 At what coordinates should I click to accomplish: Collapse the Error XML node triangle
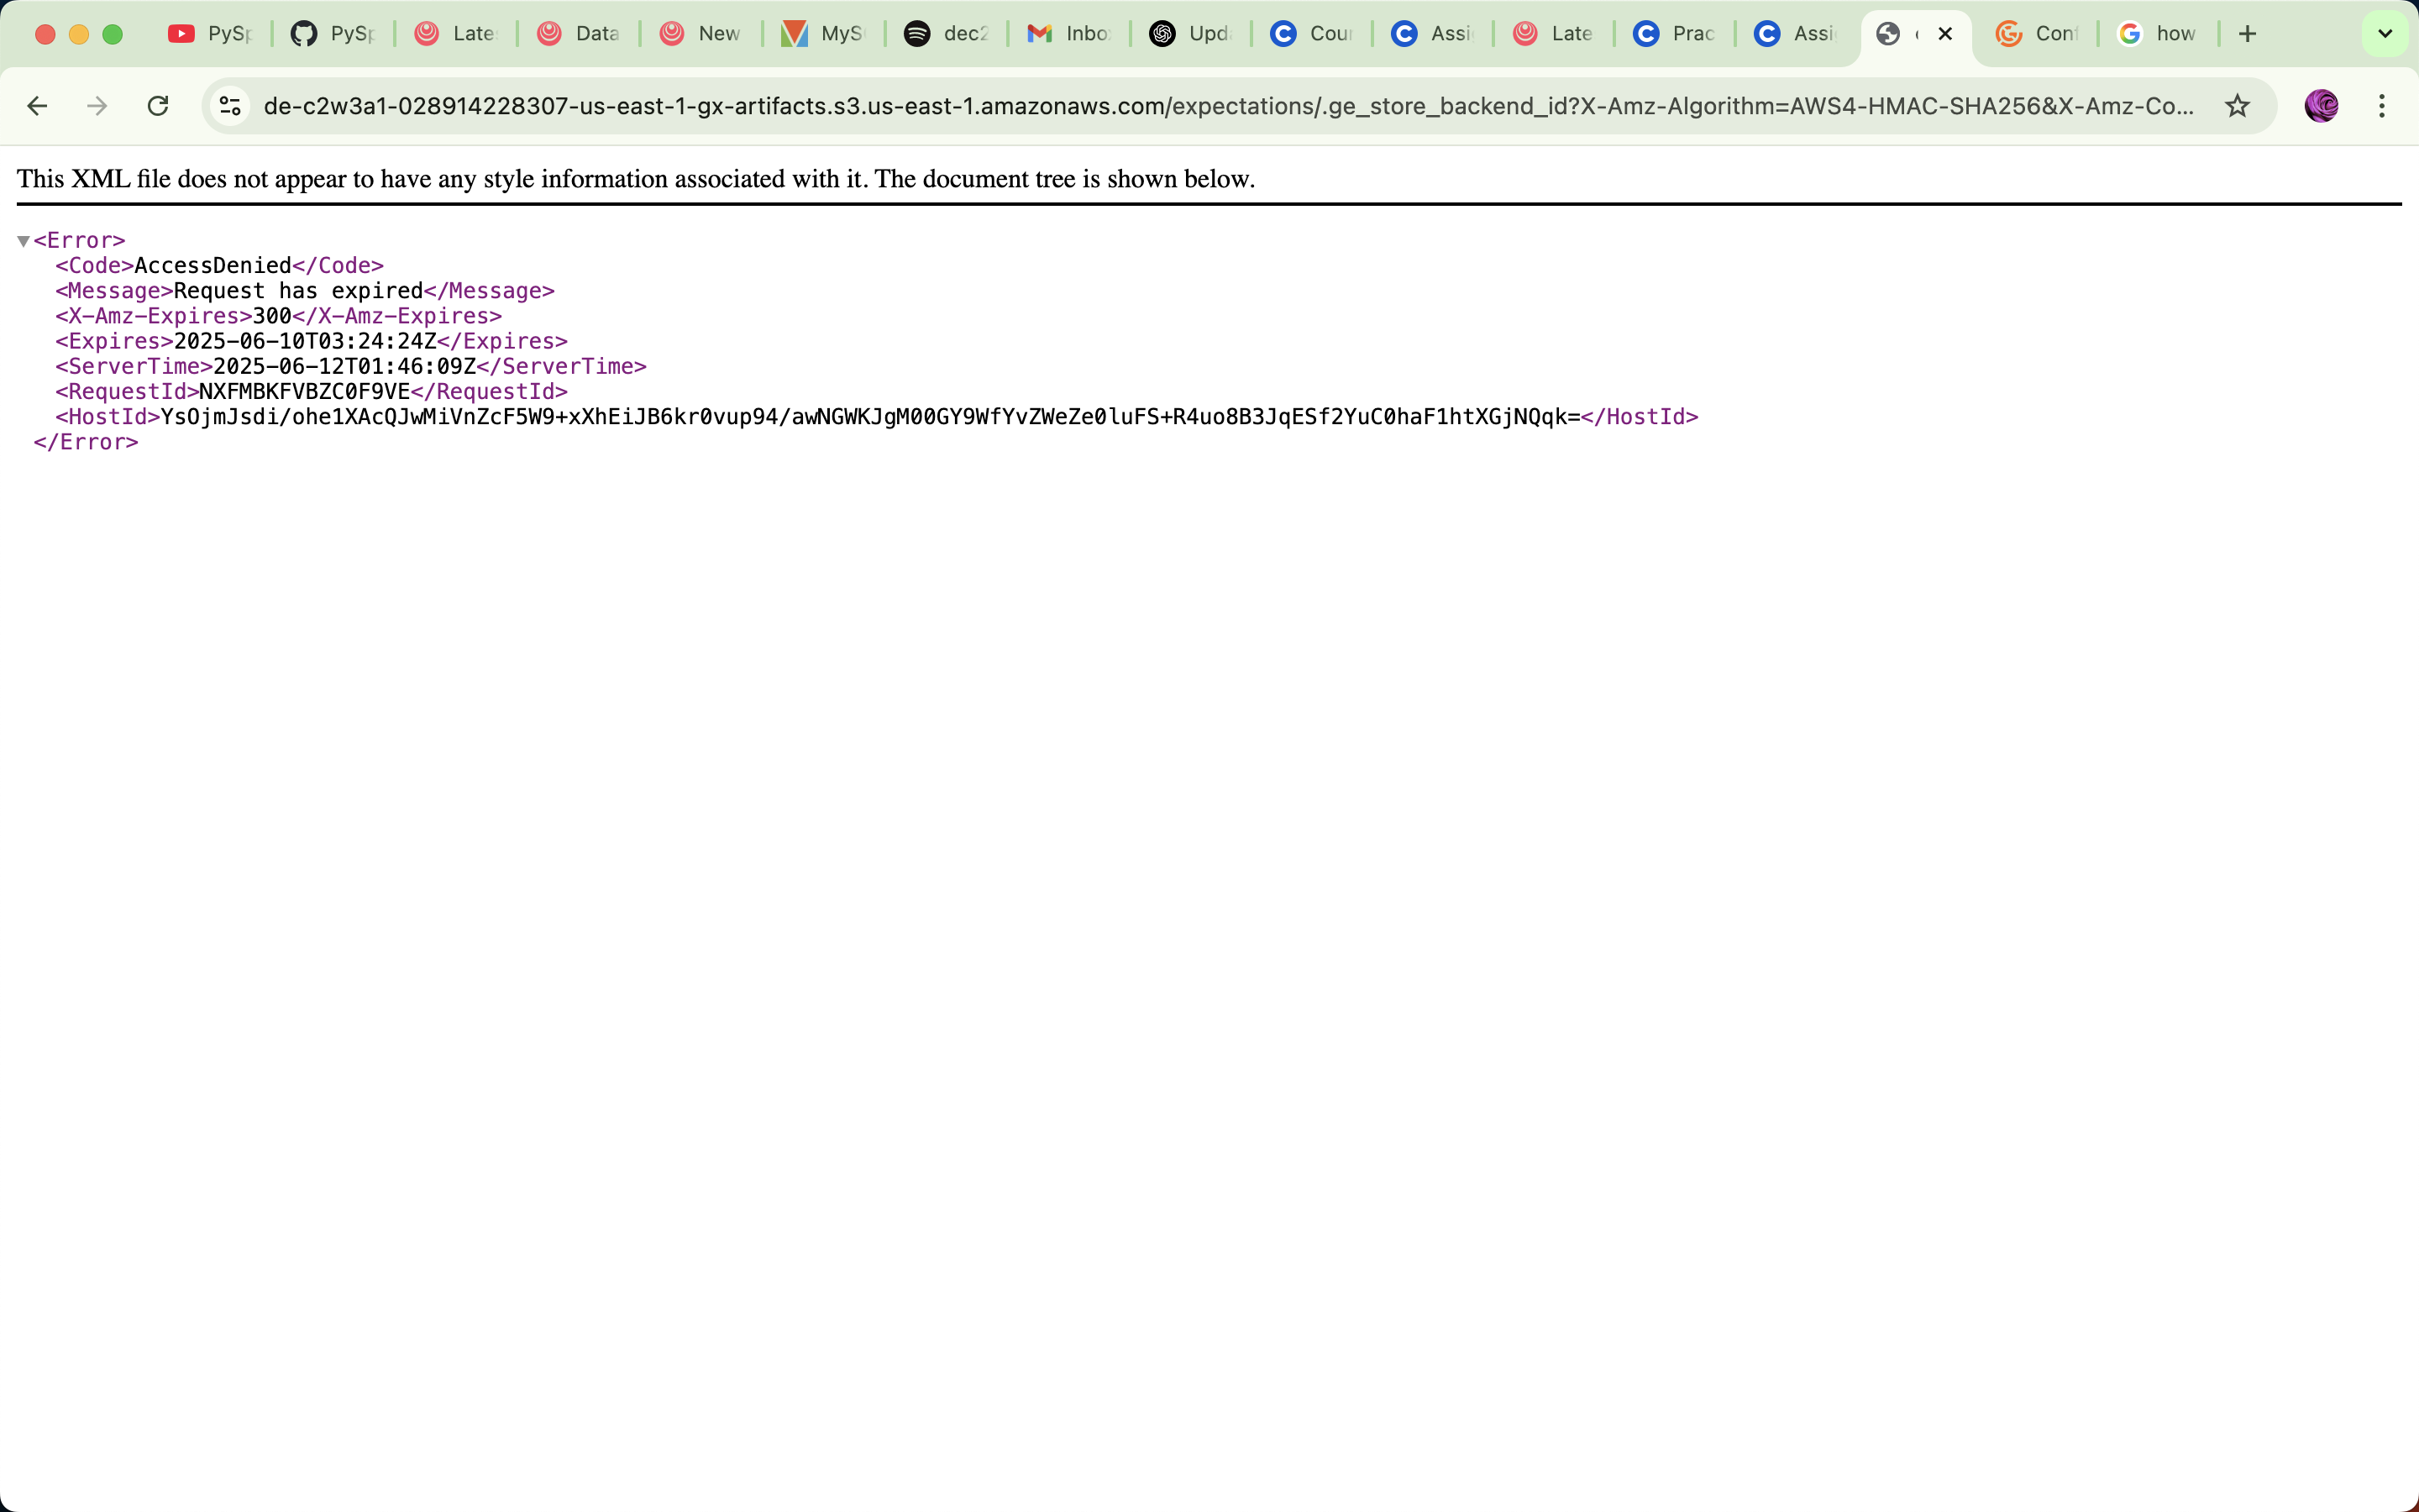(x=23, y=241)
